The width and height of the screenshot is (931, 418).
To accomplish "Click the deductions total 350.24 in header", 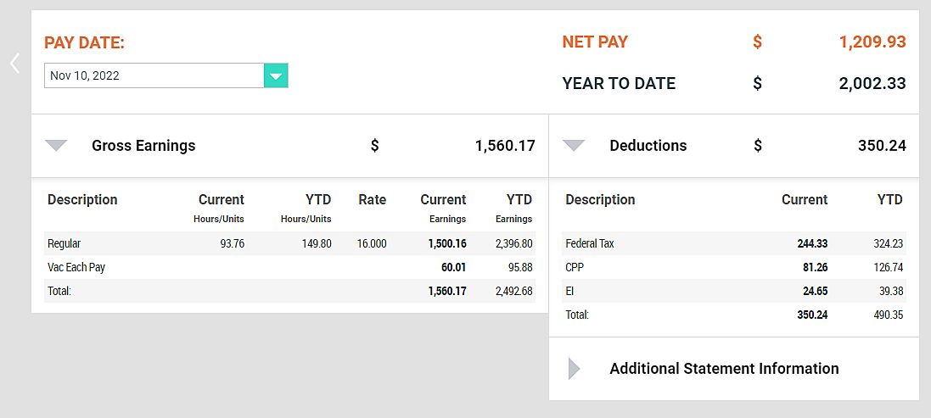I will (x=882, y=146).
